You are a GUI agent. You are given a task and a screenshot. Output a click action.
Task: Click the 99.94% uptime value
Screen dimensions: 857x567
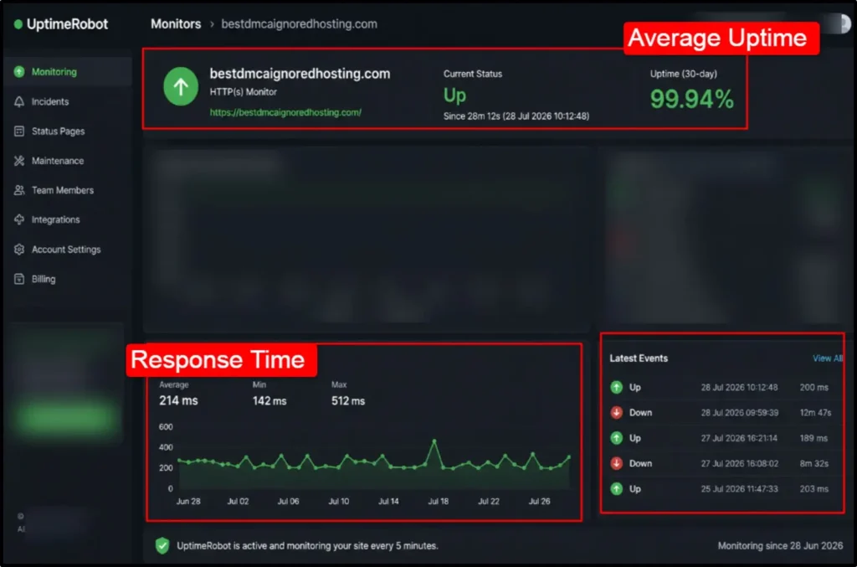pyautogui.click(x=691, y=99)
